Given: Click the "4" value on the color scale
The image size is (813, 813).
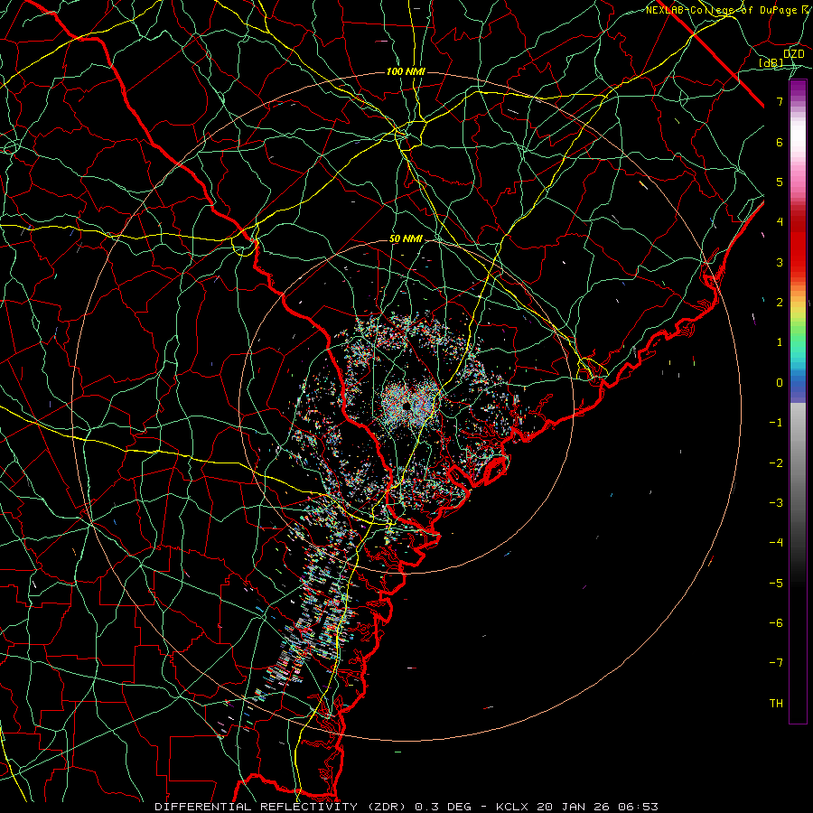Looking at the screenshot, I should [x=780, y=222].
